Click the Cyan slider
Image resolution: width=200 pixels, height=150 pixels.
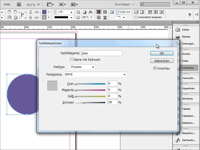(x=90, y=84)
